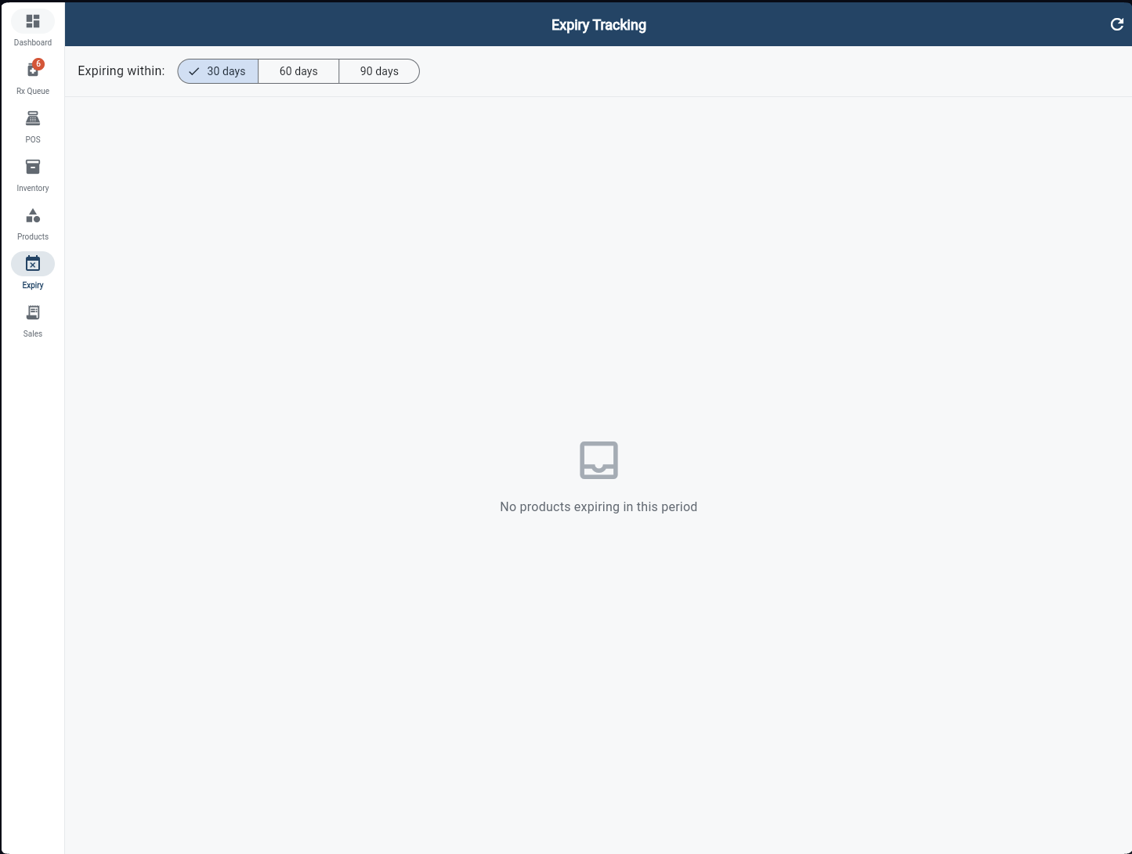
Task: Click the checkmark inside 30 days button
Action: coord(193,71)
